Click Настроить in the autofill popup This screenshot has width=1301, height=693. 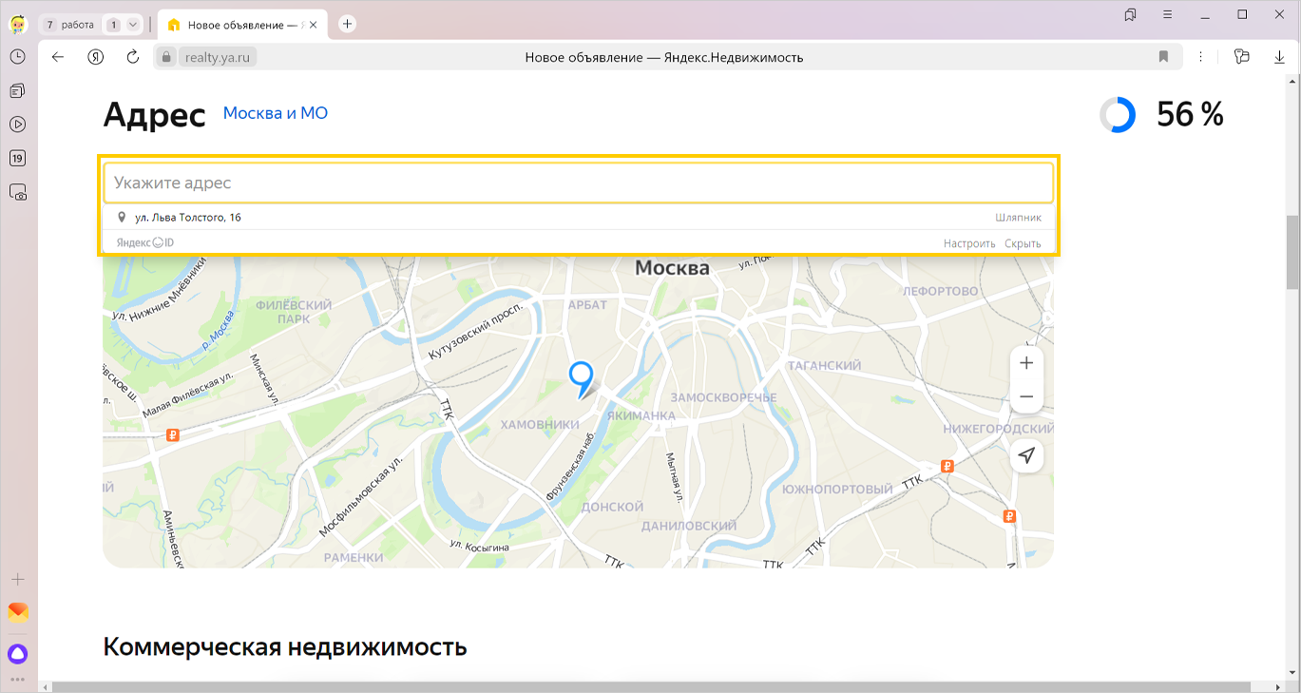click(x=969, y=243)
